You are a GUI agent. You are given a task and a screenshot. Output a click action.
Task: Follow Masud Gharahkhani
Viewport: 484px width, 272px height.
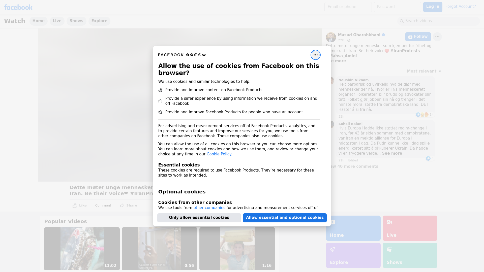pos(418,37)
